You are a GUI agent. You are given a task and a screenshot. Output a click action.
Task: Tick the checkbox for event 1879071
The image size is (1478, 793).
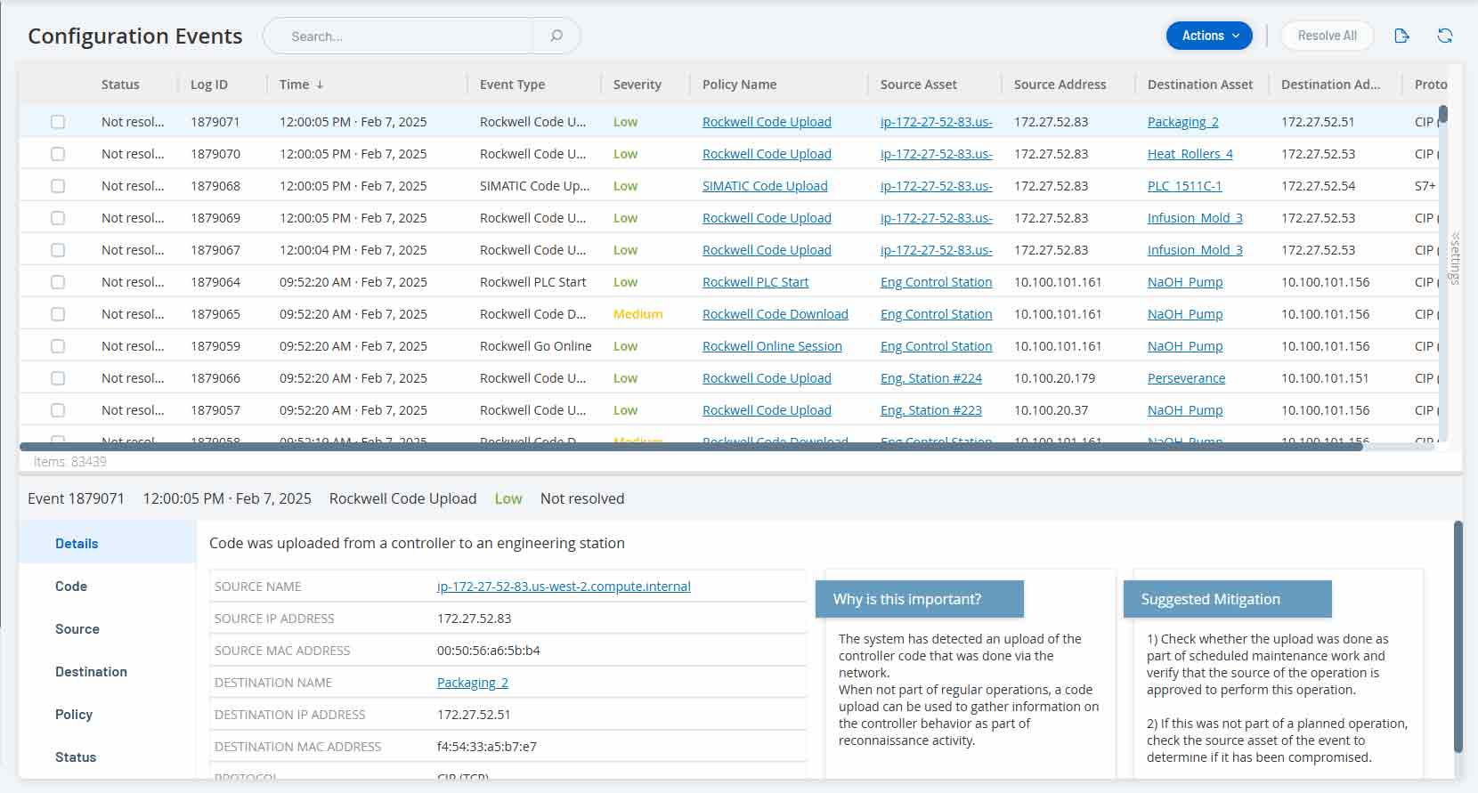coord(58,122)
